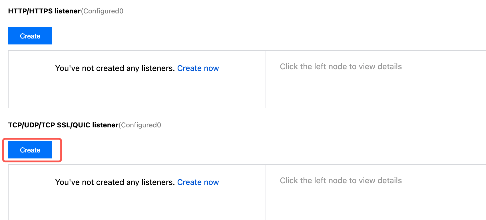Click Create under TCP/UDP/TCP SSL/QUIC listener
Image resolution: width=486 pixels, height=220 pixels.
30,150
